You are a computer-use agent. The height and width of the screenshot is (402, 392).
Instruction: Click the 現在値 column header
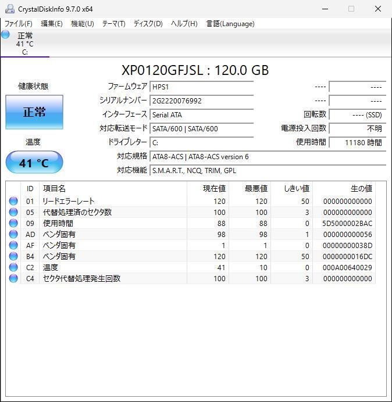point(208,189)
